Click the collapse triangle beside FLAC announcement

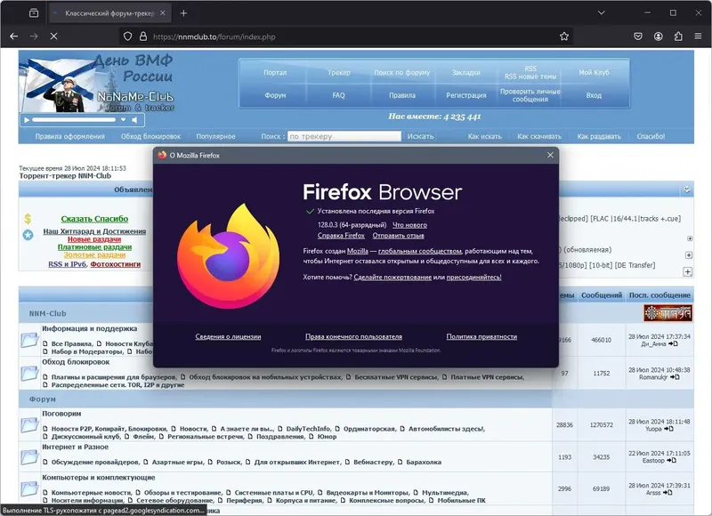click(x=688, y=237)
